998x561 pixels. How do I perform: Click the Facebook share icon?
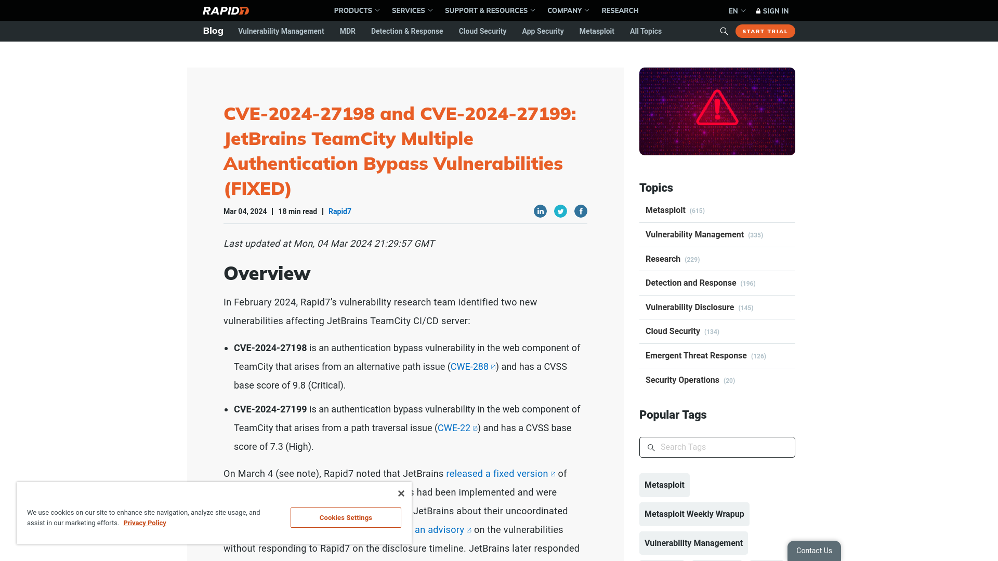[581, 211]
